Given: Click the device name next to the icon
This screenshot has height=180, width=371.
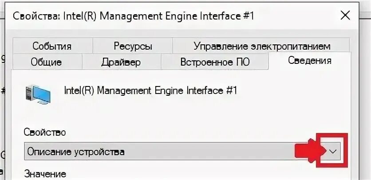Looking at the screenshot, I should [x=151, y=91].
